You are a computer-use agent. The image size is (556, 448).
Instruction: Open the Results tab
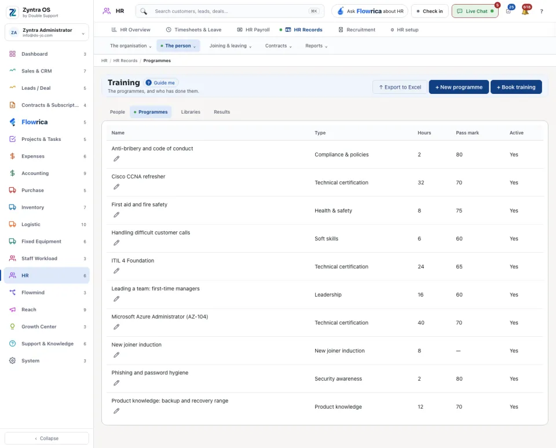[x=222, y=112]
